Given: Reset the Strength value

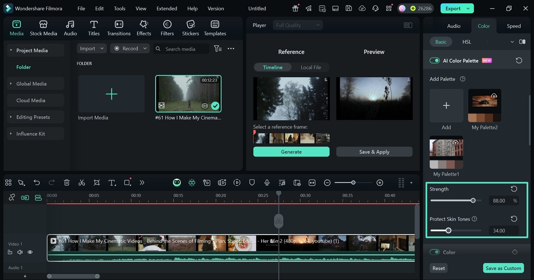Looking at the screenshot, I should tap(514, 189).
